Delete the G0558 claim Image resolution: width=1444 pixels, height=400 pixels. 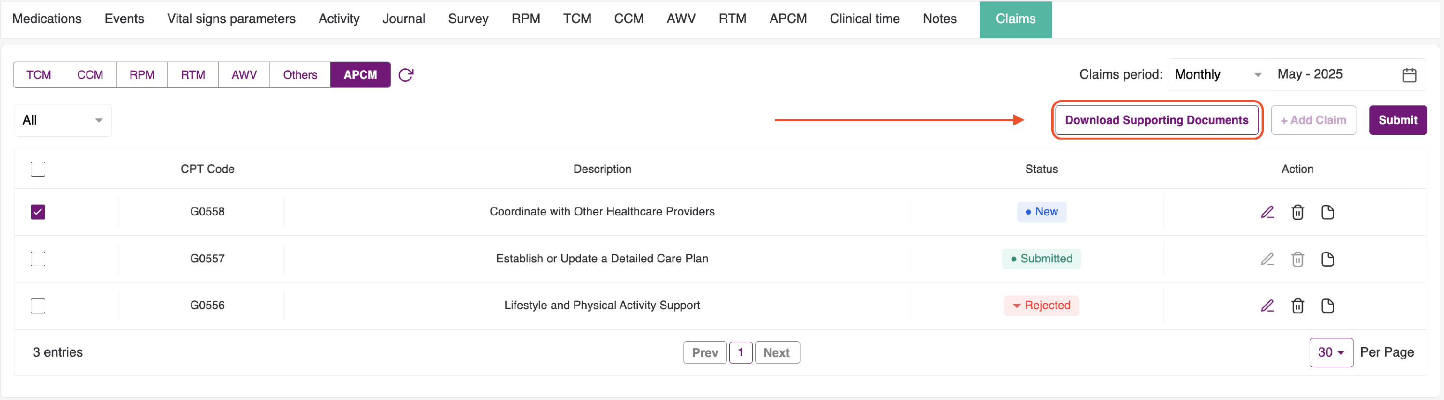[1297, 212]
